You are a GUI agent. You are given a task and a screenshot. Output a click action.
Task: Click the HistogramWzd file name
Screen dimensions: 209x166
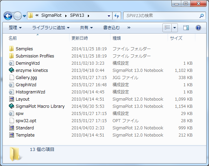pyautogui.click(x=30, y=92)
